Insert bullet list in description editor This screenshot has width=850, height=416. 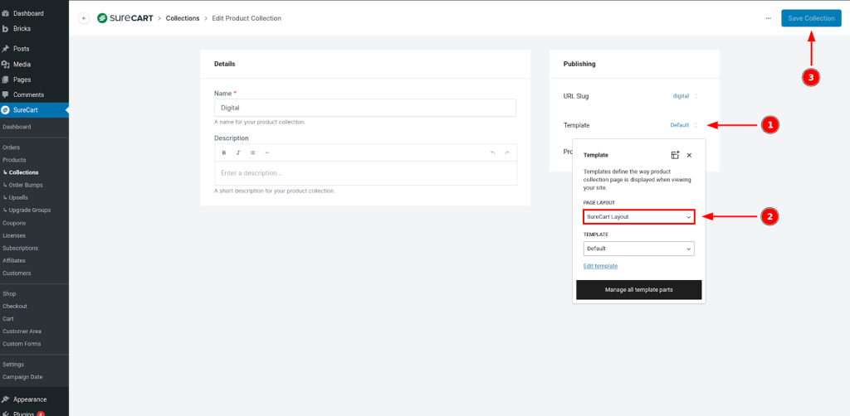coord(252,152)
